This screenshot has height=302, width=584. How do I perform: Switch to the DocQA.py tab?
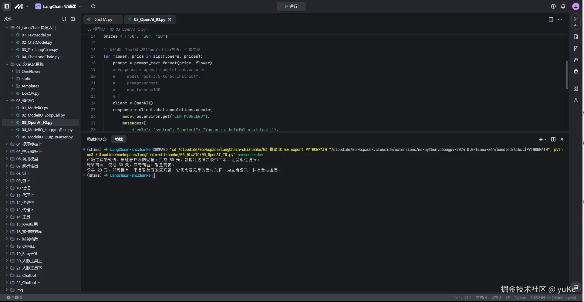pos(103,19)
